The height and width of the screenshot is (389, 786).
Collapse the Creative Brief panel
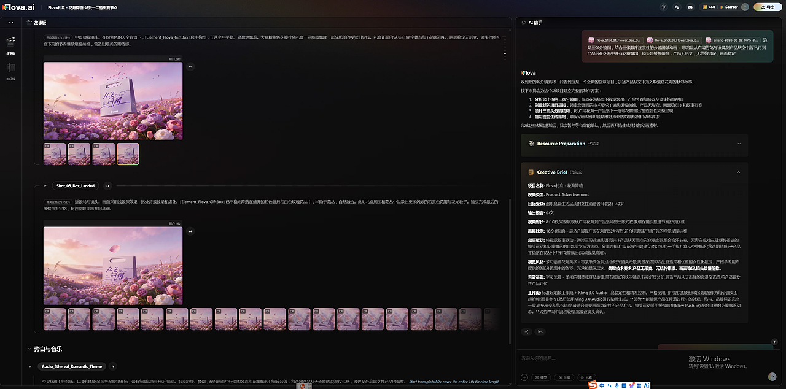click(x=739, y=172)
